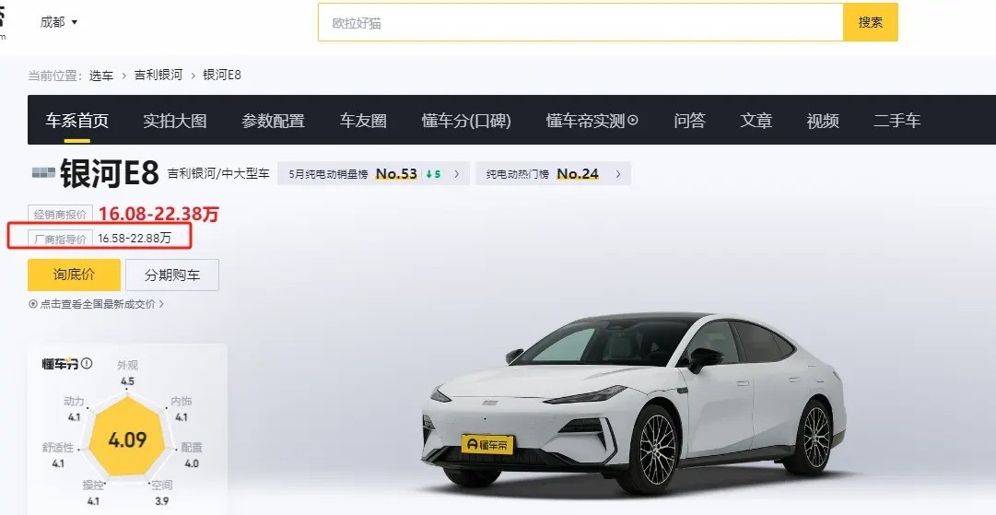The image size is (996, 515).
Task: Click the 4.09 score radar chart
Action: (x=127, y=439)
